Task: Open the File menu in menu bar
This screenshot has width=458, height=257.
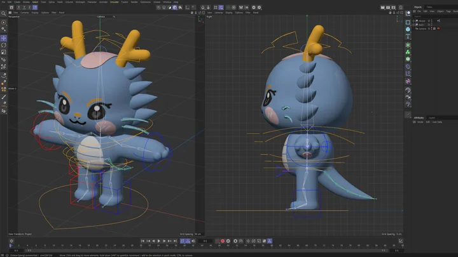Action: click(4, 2)
